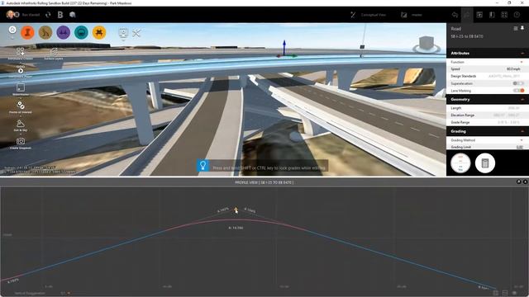Image resolution: width=529 pixels, height=297 pixels.
Task: Click the split-panel icon in top bar
Action: click(x=492, y=15)
